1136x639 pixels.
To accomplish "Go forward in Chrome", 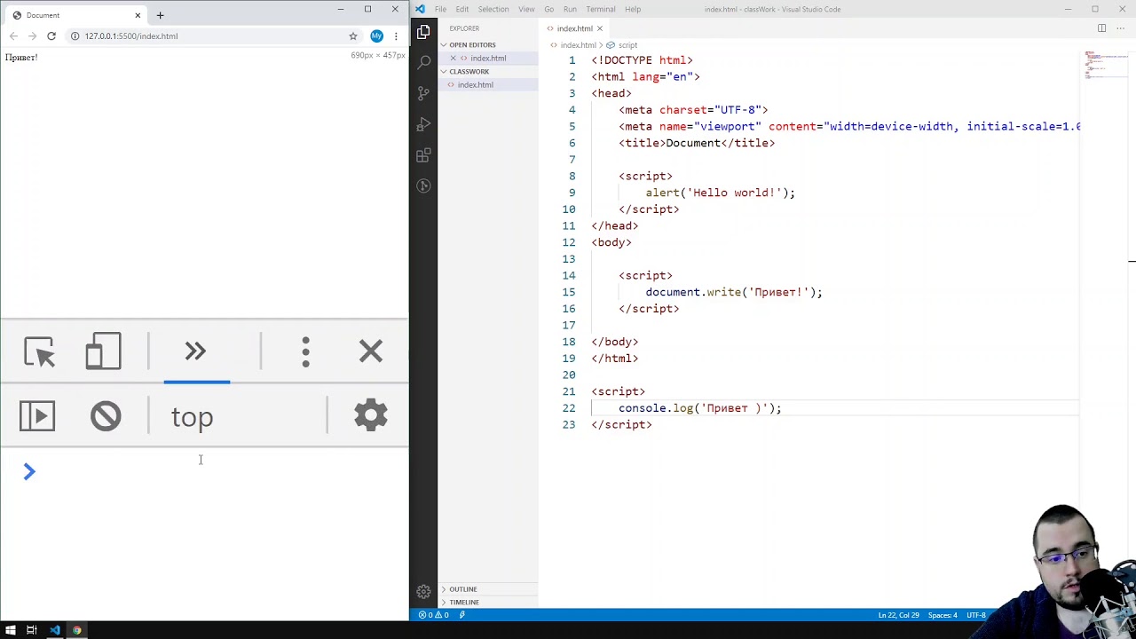I will (32, 36).
